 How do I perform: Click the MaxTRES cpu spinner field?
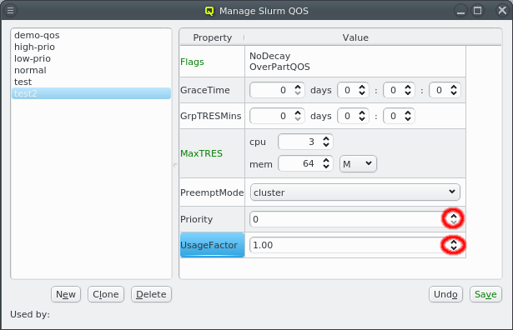click(305, 142)
